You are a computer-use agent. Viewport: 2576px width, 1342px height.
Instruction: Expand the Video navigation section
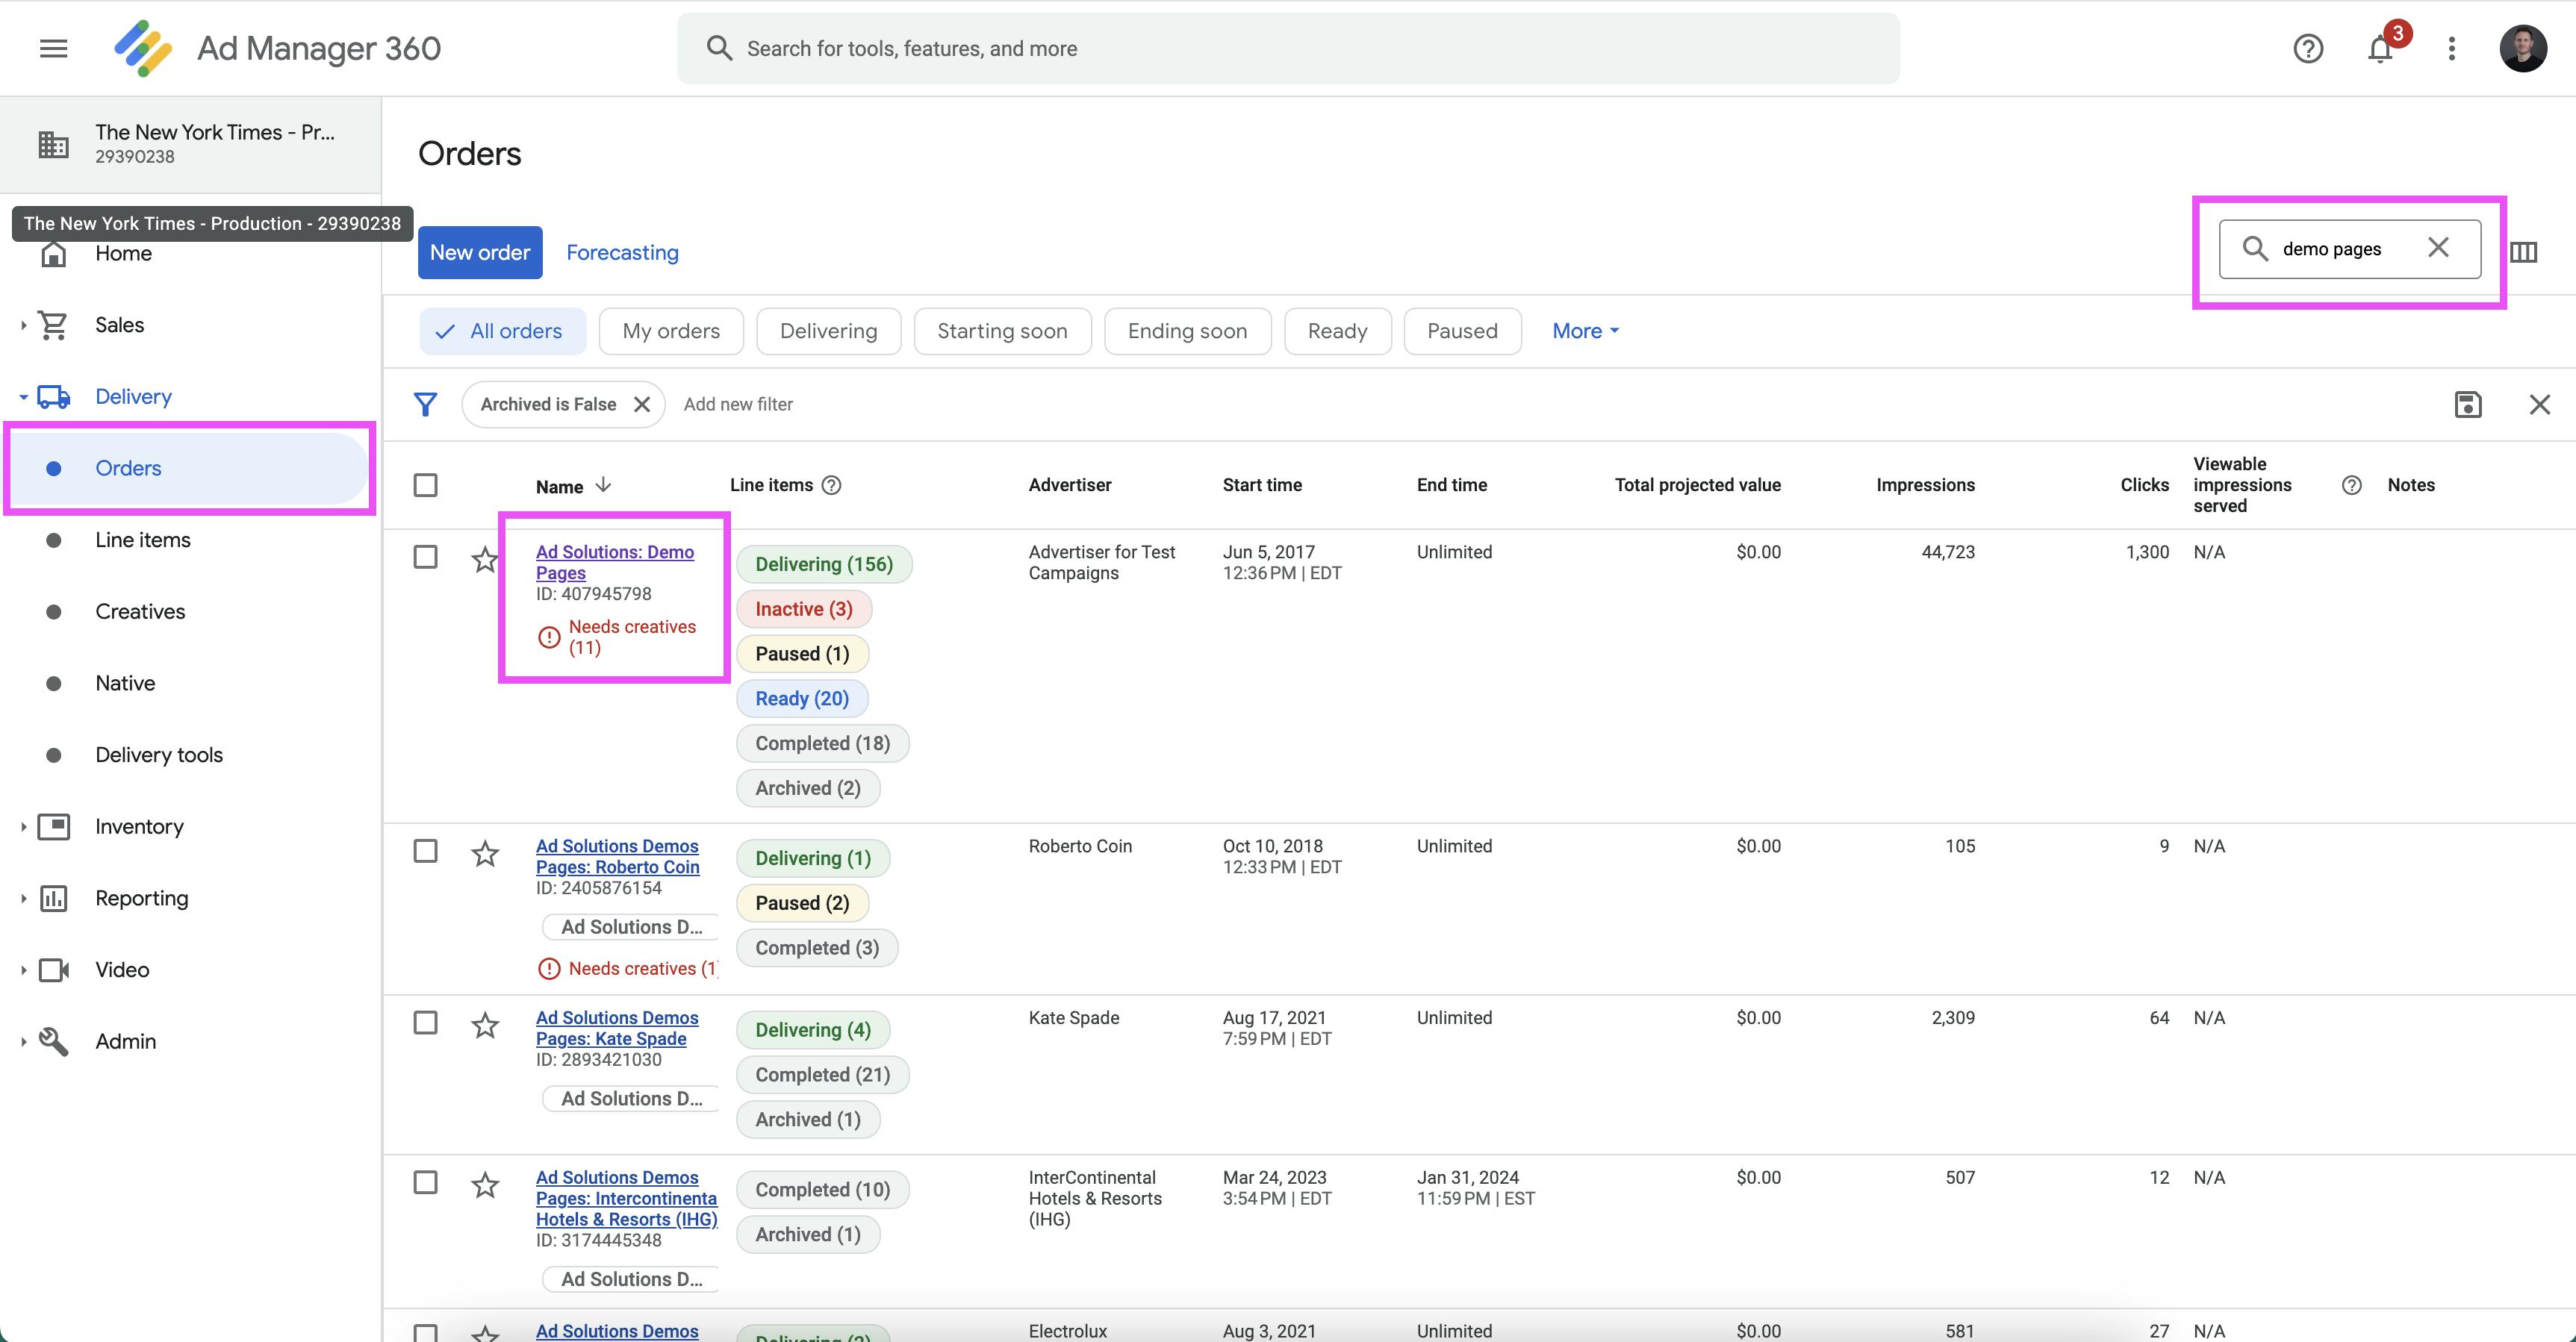(23, 970)
